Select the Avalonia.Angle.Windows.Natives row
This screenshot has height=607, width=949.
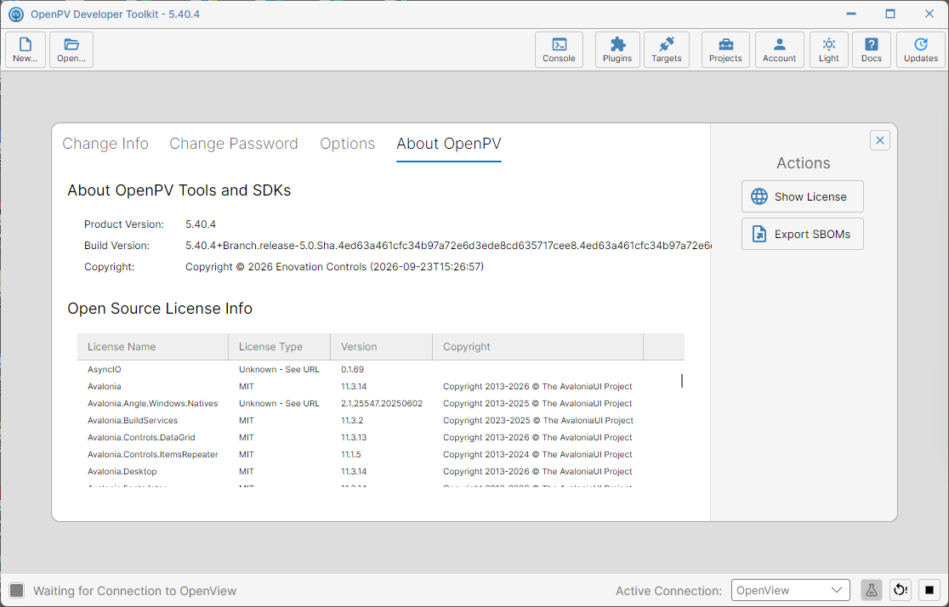click(381, 403)
